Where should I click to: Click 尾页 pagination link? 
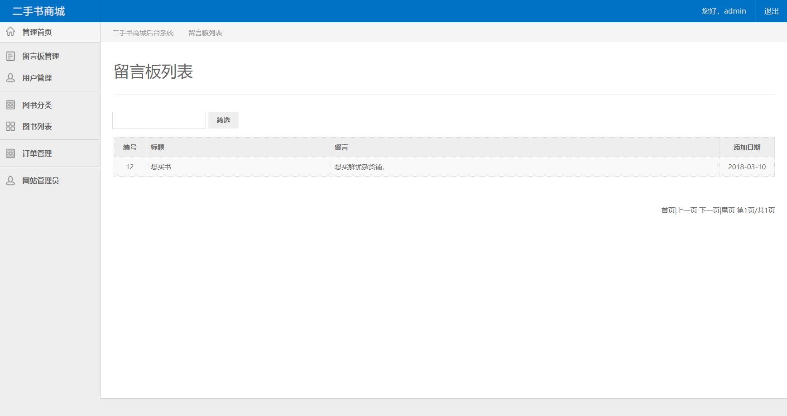point(728,210)
